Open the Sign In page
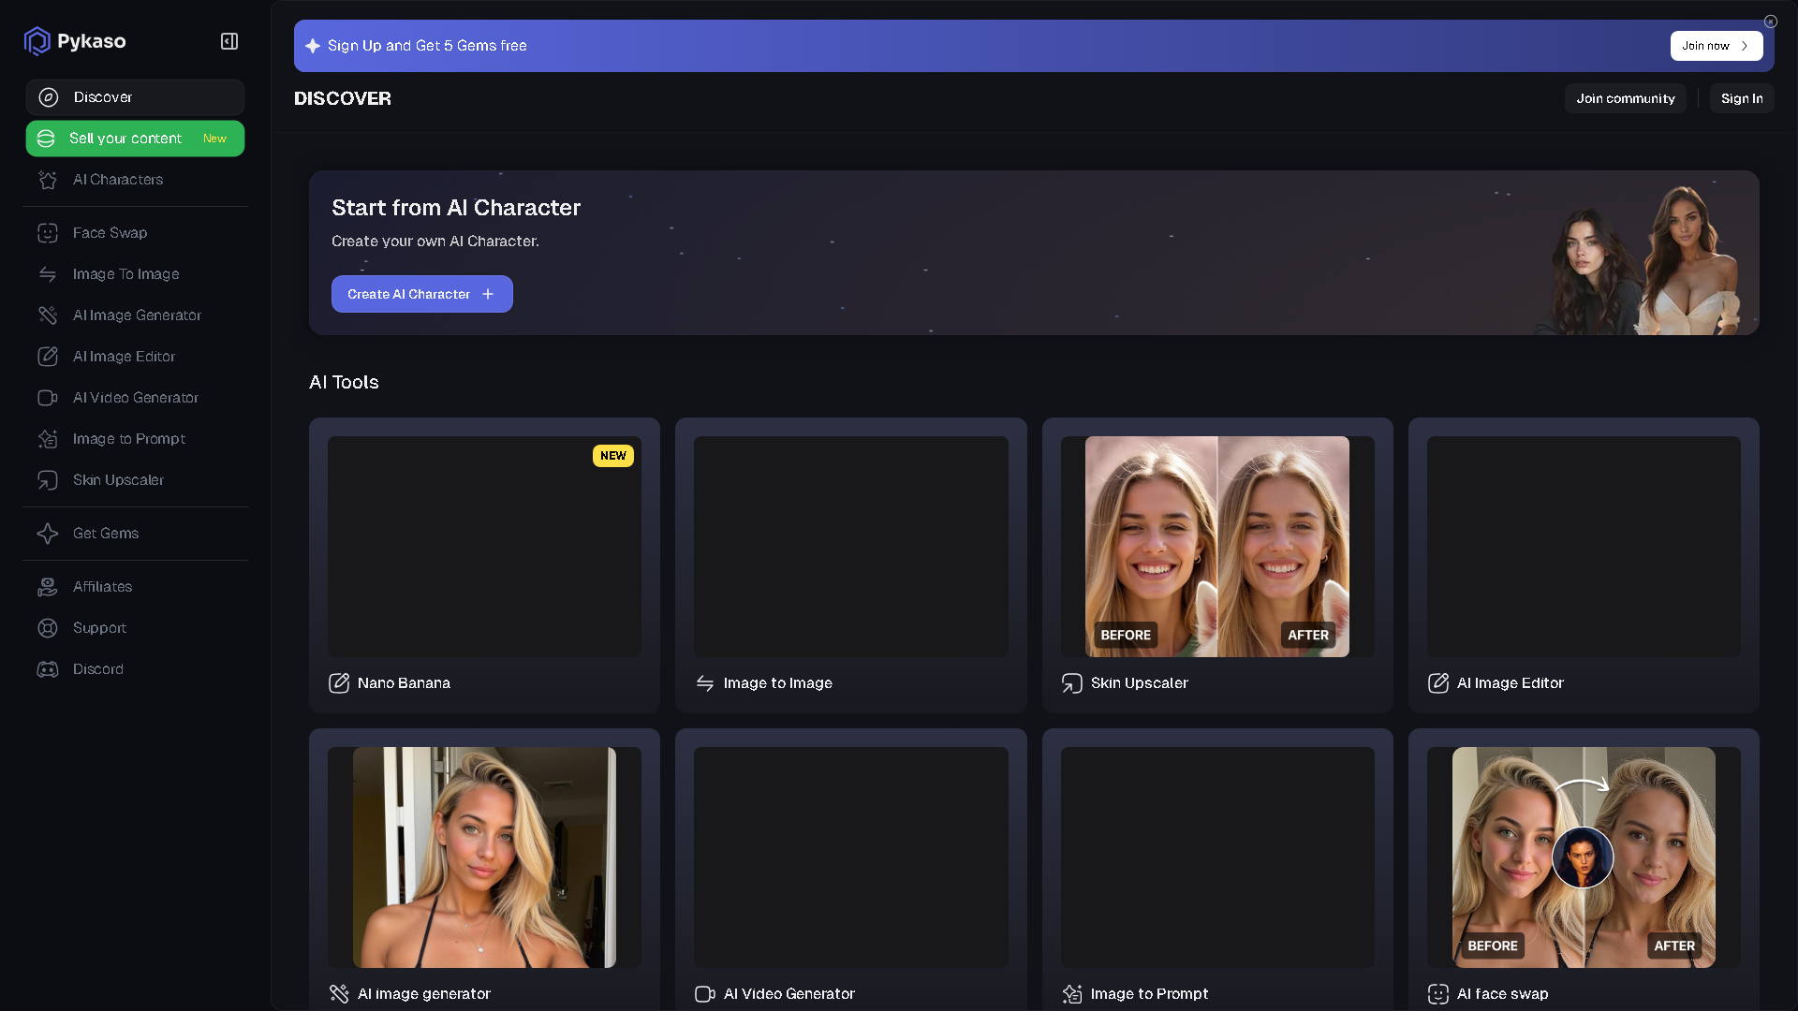Image resolution: width=1798 pixels, height=1011 pixels. click(1741, 97)
